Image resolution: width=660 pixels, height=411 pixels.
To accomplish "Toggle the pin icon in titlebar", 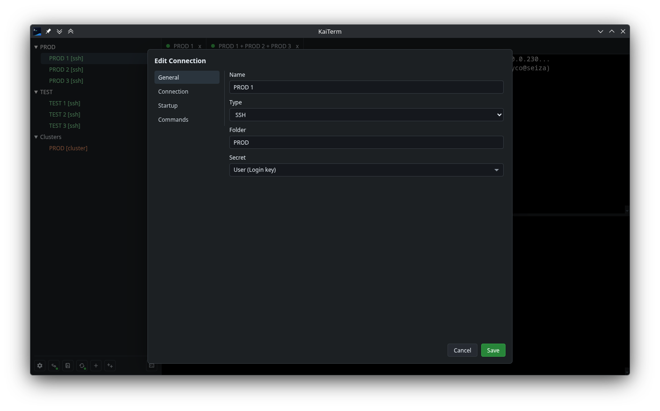I will pos(48,31).
